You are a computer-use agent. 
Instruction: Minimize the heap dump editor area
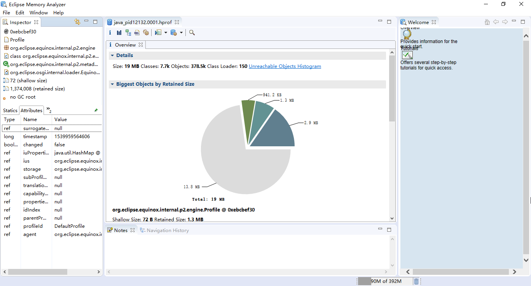[x=380, y=21]
